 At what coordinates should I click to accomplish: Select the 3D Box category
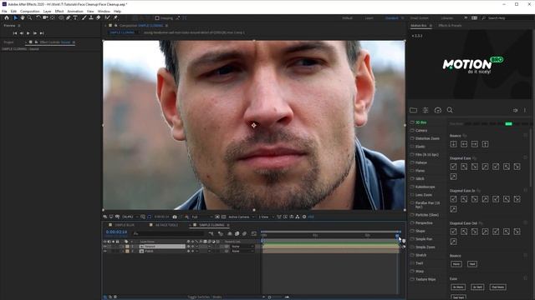(420, 122)
